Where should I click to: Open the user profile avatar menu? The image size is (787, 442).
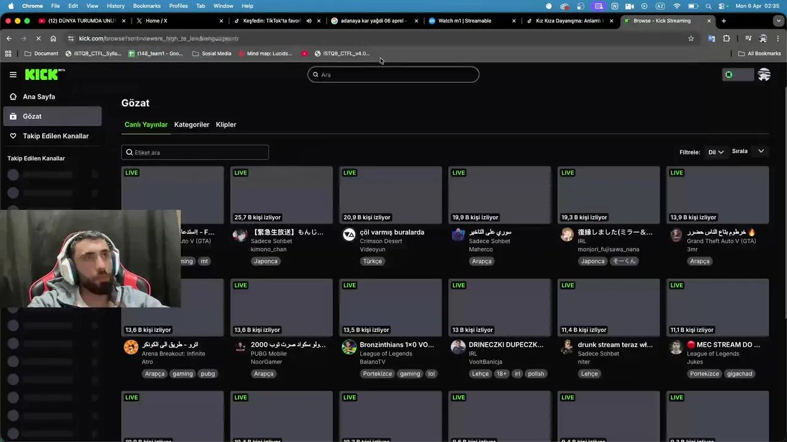pyautogui.click(x=764, y=75)
